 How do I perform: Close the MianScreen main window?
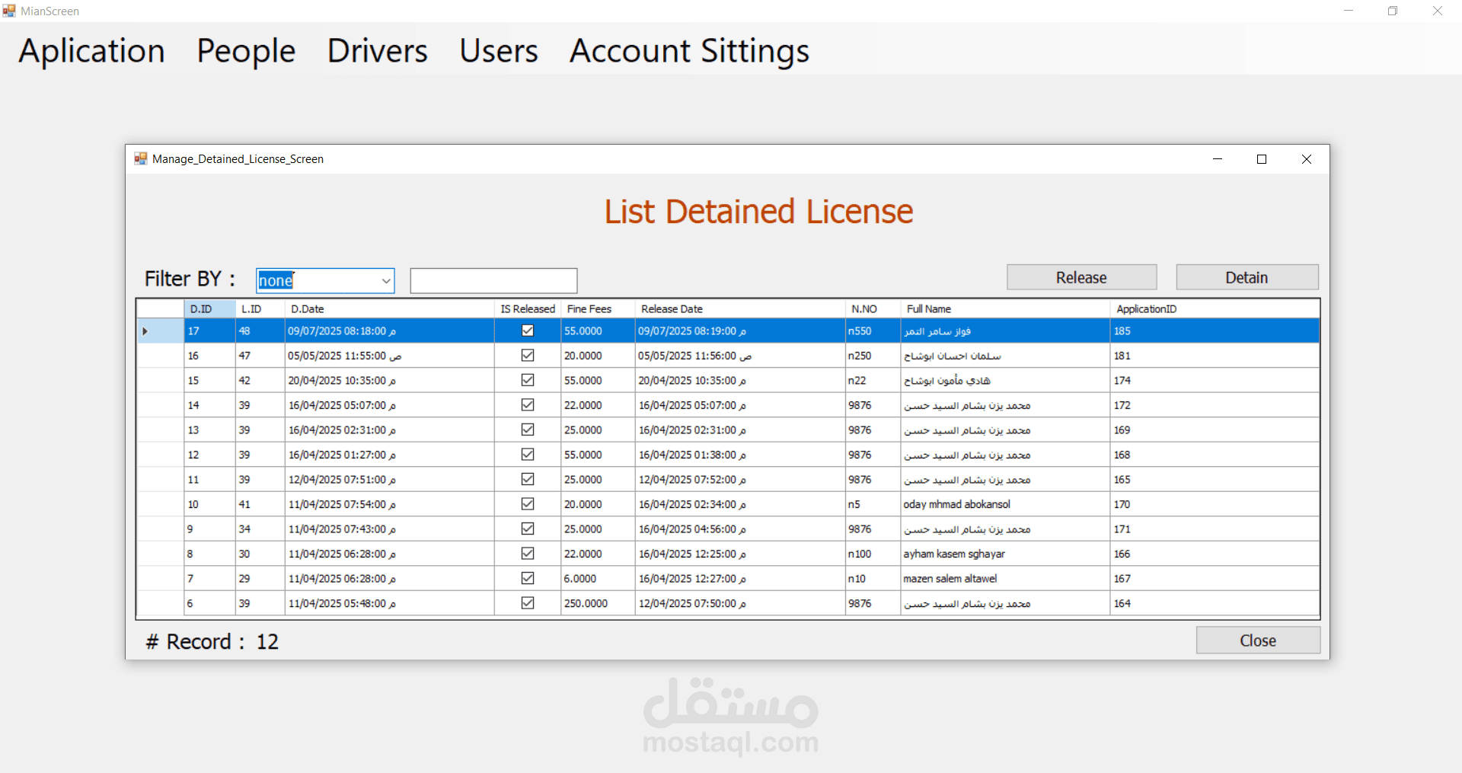[1438, 11]
